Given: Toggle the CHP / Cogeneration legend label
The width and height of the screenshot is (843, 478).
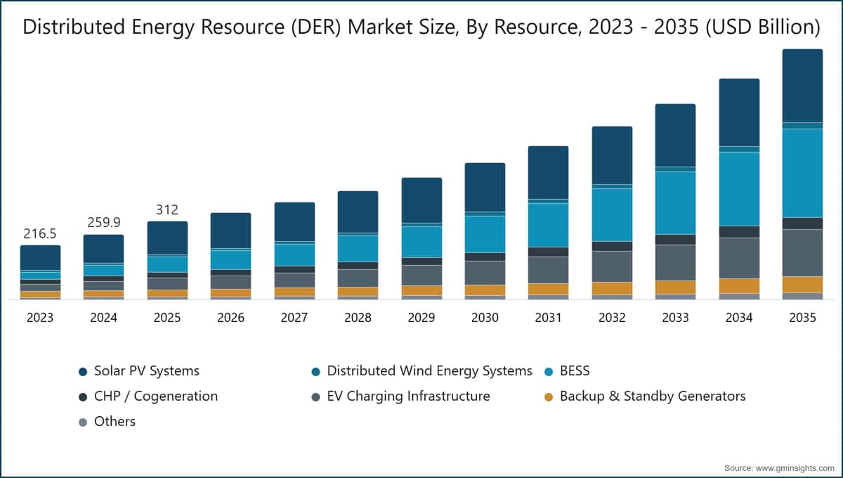Looking at the screenshot, I should click(x=156, y=396).
